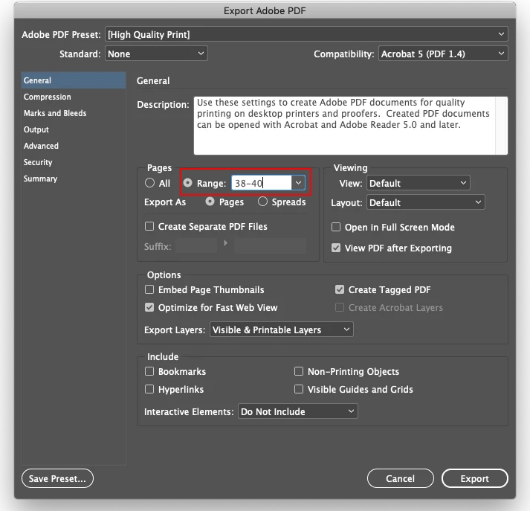Open the Export Layers dropdown

pos(282,330)
